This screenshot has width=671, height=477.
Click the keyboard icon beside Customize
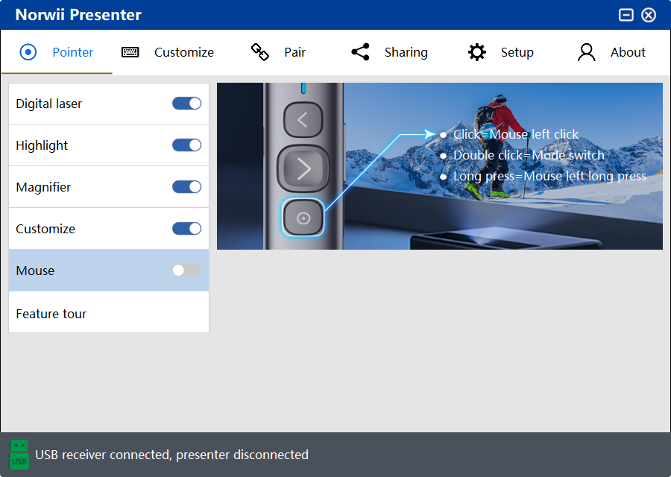click(x=130, y=52)
